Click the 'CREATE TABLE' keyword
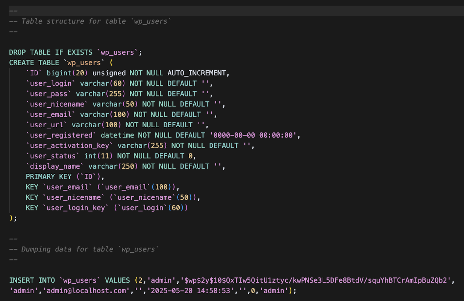 pyautogui.click(x=34, y=63)
